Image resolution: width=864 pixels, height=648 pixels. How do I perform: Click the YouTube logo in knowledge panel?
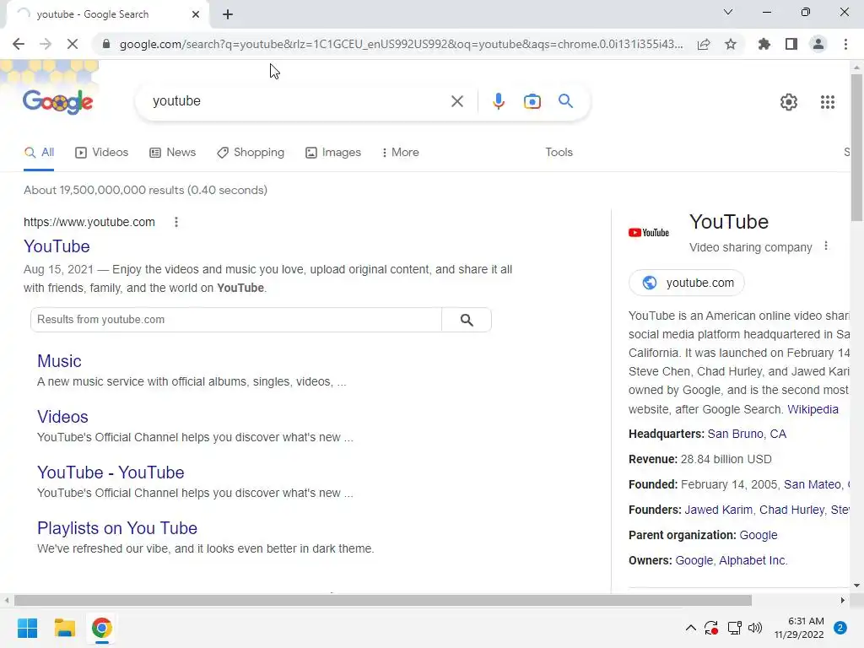(649, 233)
